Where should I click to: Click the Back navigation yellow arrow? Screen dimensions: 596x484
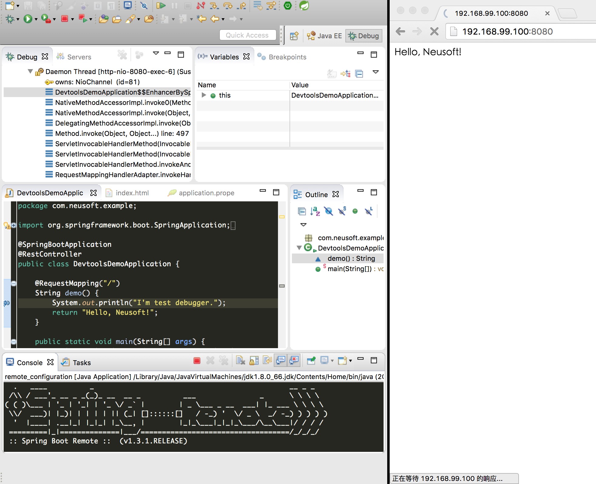click(x=215, y=19)
